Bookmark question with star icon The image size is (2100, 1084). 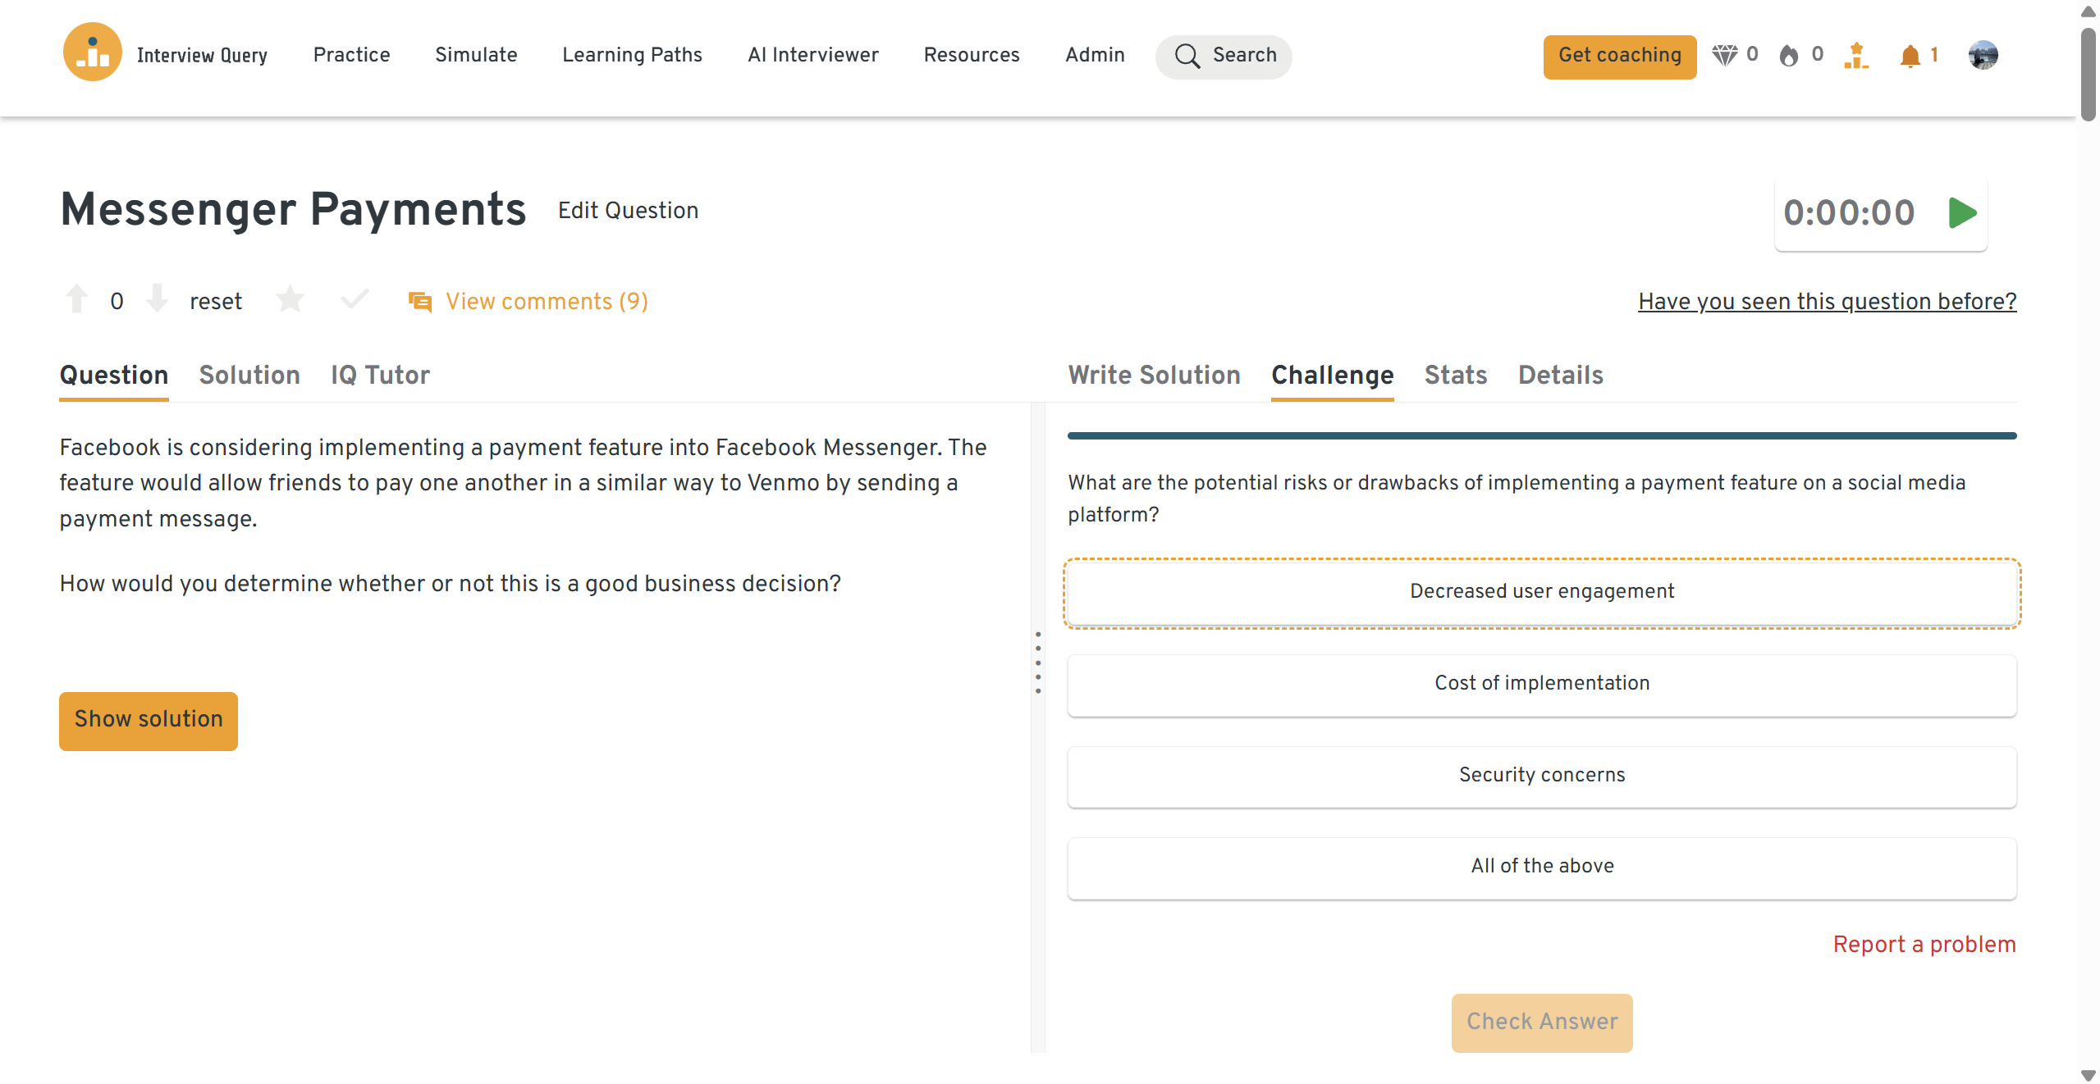[290, 299]
